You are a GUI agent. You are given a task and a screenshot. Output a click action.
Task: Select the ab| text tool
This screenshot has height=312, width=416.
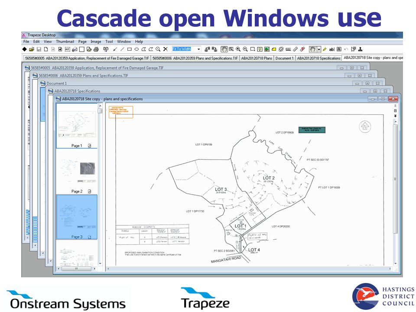click(x=331, y=49)
